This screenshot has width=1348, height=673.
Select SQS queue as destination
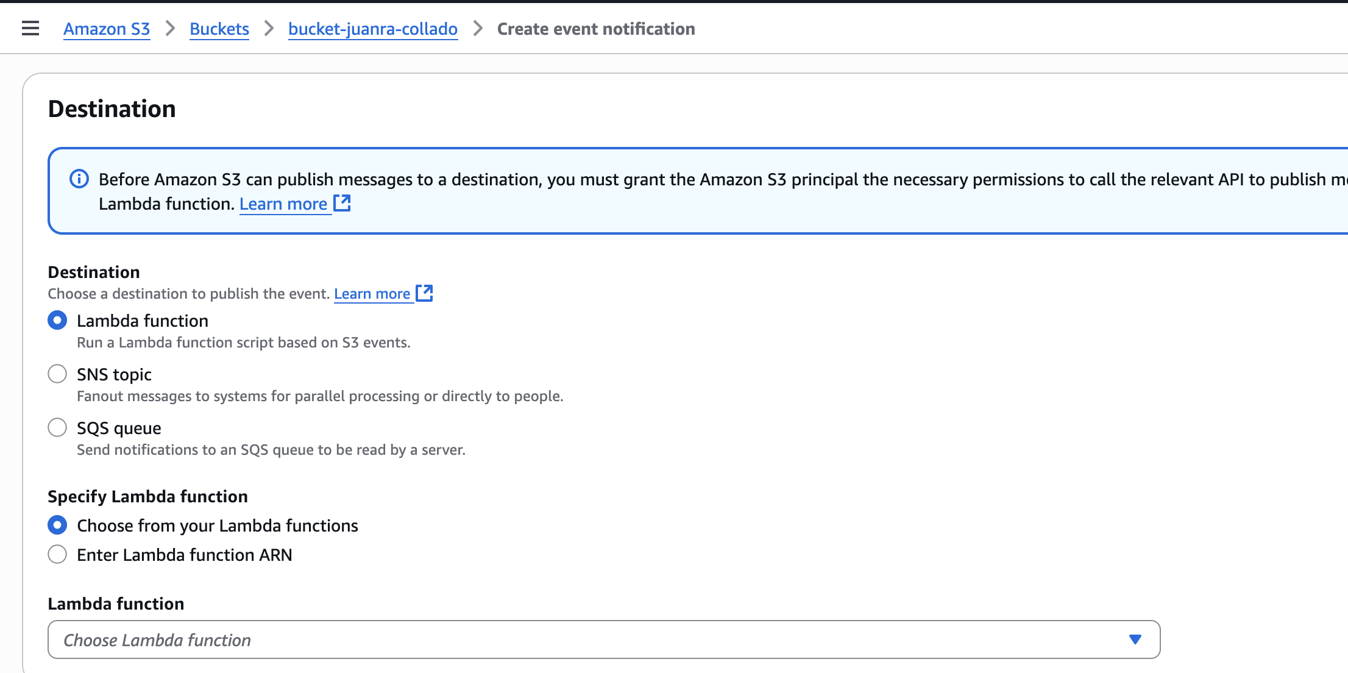[57, 427]
